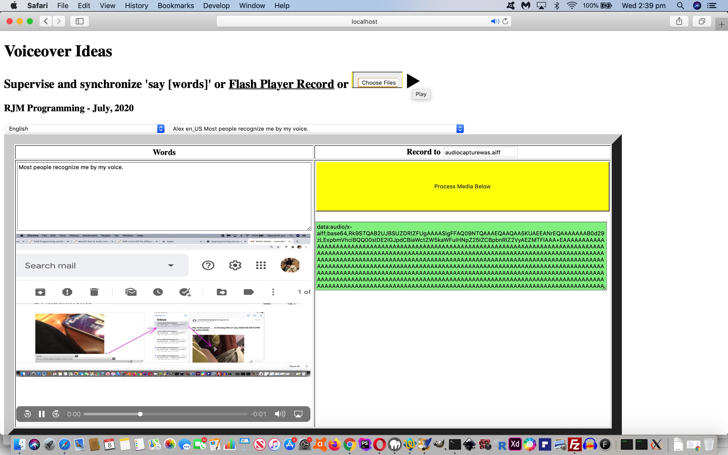Open the Safari Share menu
This screenshot has height=455, width=728.
click(679, 21)
